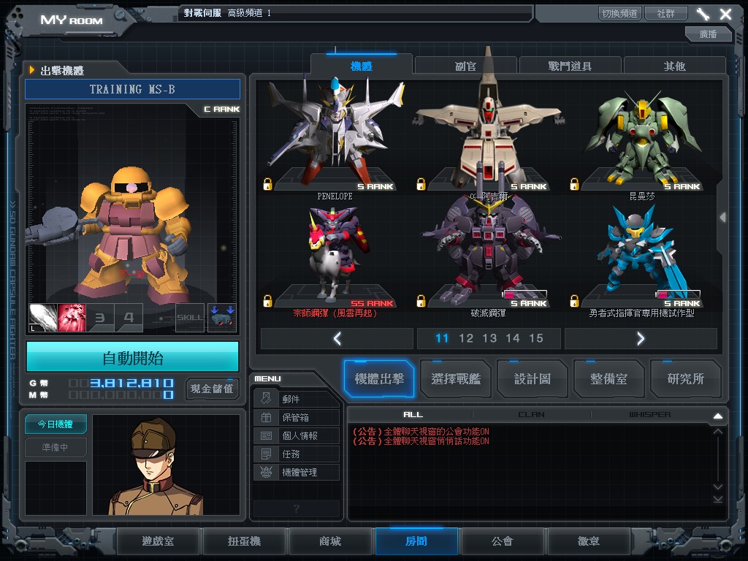Image resolution: width=748 pixels, height=561 pixels.
Task: Open the 其他 tab
Action: (674, 66)
